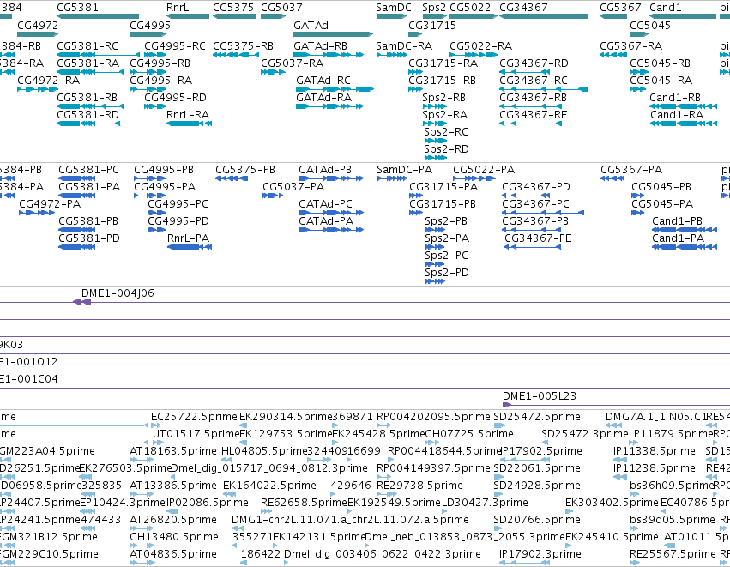Click protein SamDC-PA label
Screen dimensions: 730x567
click(405, 170)
